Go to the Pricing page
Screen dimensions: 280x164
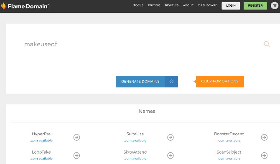coord(154,5)
